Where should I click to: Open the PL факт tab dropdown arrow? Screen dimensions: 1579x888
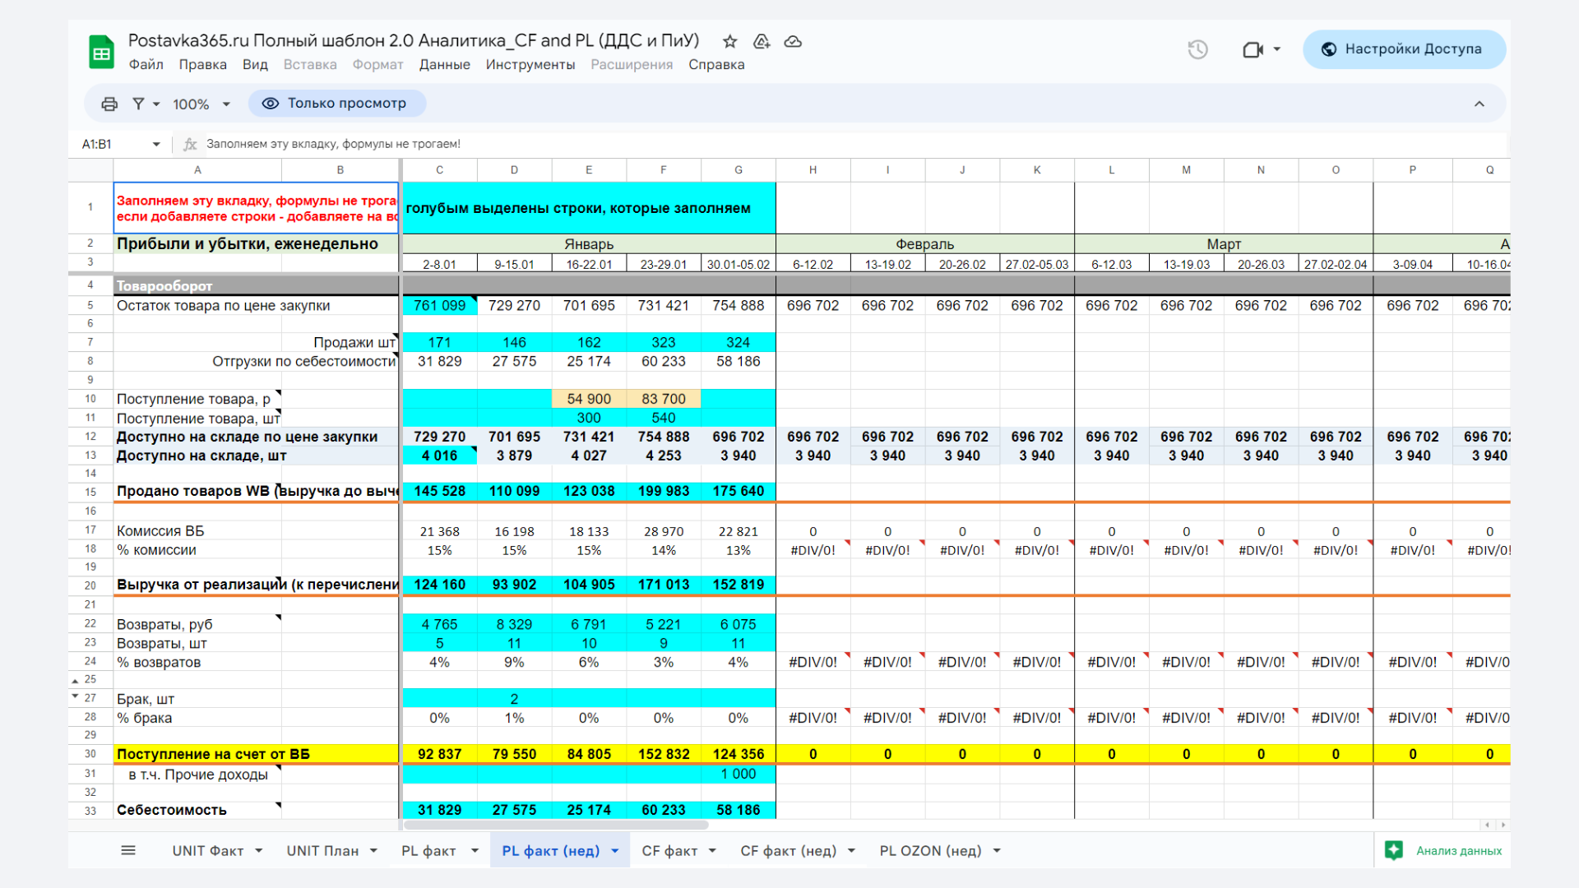tap(475, 851)
